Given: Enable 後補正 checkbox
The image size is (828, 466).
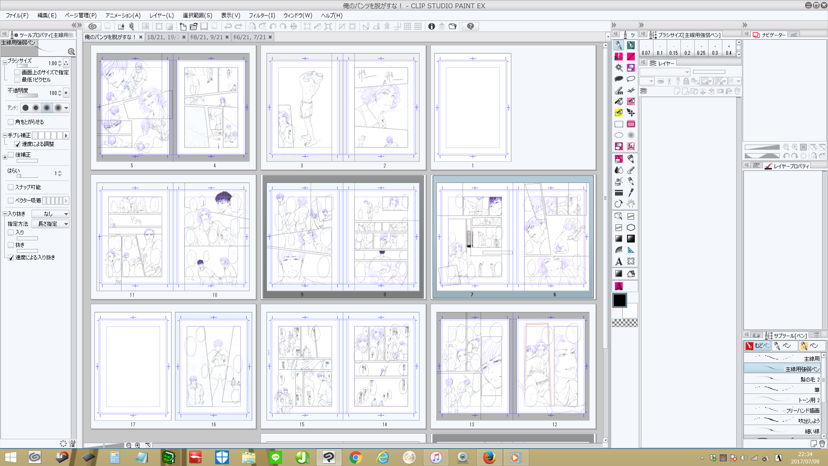Looking at the screenshot, I should click(x=11, y=155).
